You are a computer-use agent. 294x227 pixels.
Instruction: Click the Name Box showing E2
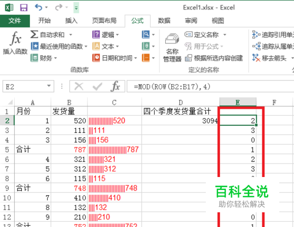tap(25, 86)
